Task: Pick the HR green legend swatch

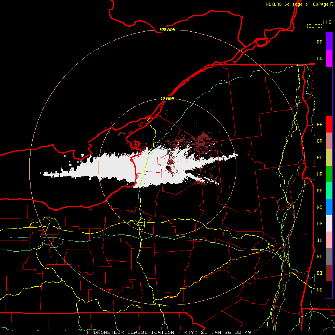Action: click(329, 174)
